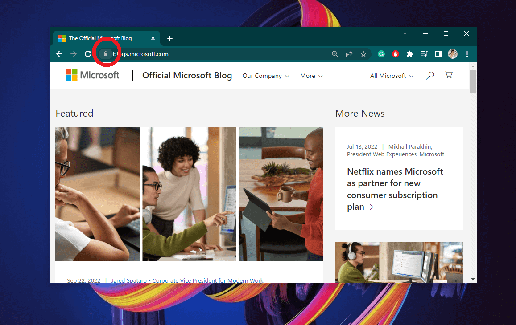Viewport: 516px width, 325px height.
Task: Open the red ad blocker extension icon
Action: point(396,54)
